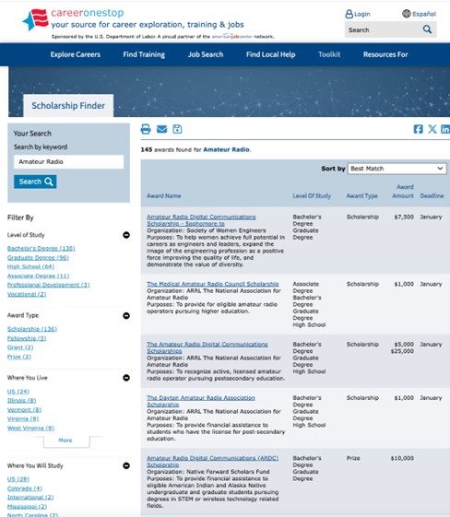Screen dimensions: 450x517
Task: Click the $7,500 award amount
Action: 404,217
